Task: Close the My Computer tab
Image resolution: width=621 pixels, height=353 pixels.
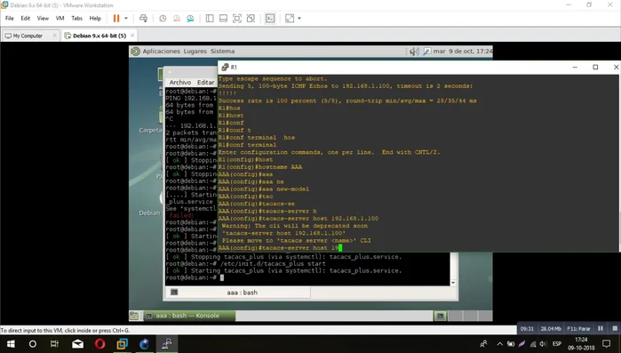Action: pos(55,36)
